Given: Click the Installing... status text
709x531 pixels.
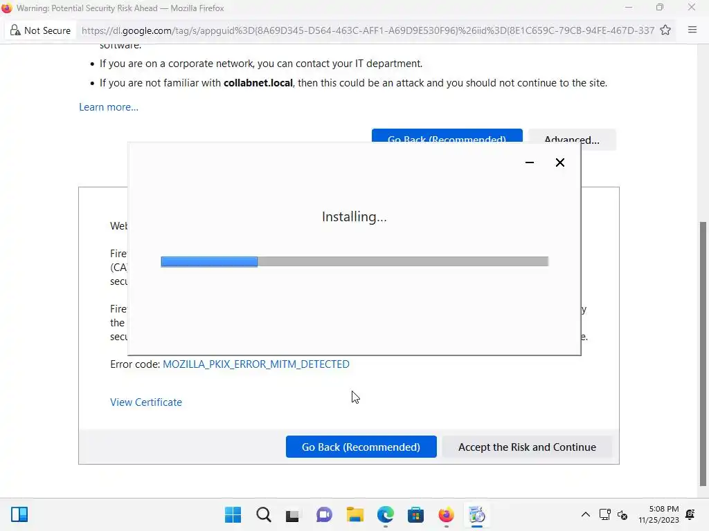Looking at the screenshot, I should coord(354,216).
